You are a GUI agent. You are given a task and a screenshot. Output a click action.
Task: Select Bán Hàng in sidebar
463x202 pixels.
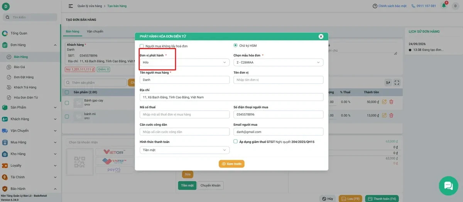click(30, 57)
